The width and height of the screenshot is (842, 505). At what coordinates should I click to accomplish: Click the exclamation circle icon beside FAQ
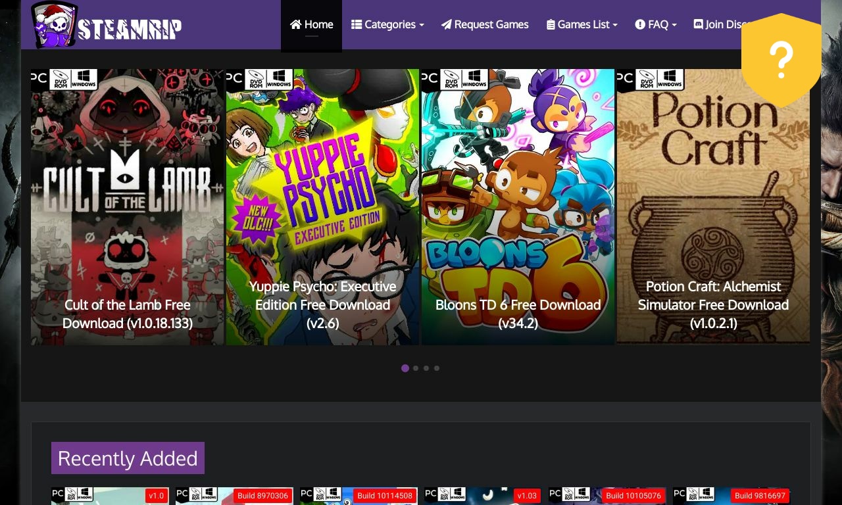640,24
